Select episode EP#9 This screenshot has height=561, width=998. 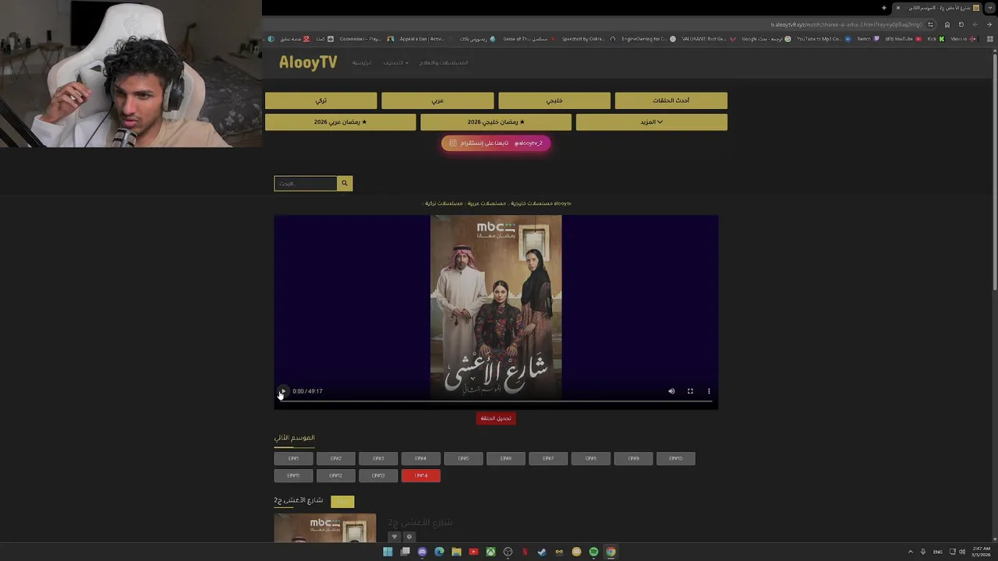coord(633,458)
